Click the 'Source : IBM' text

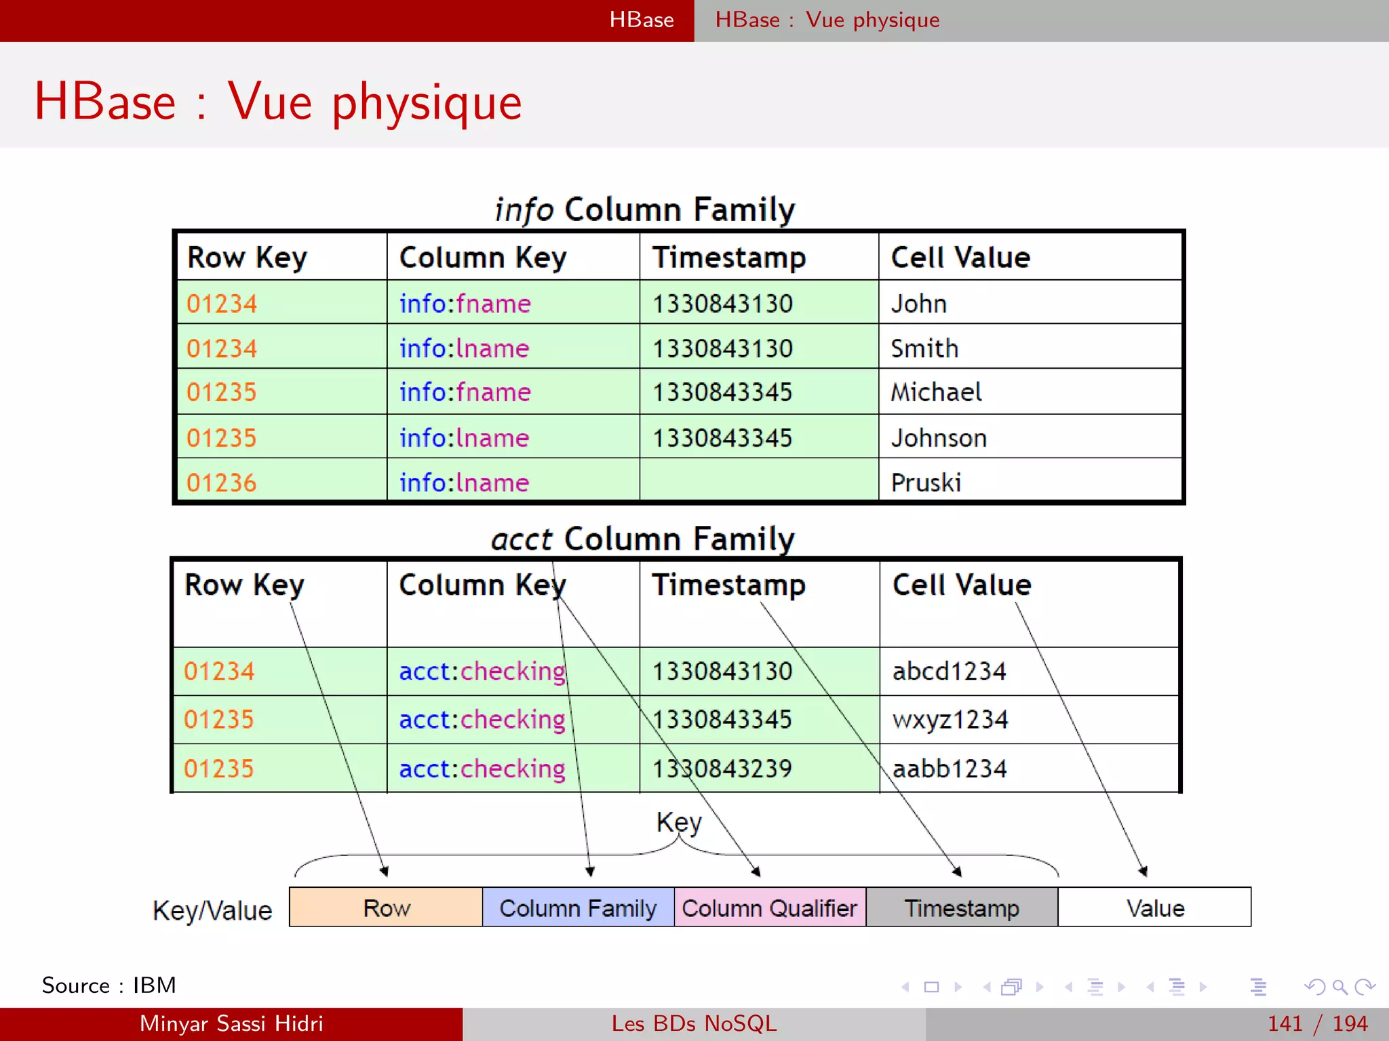pos(109,985)
